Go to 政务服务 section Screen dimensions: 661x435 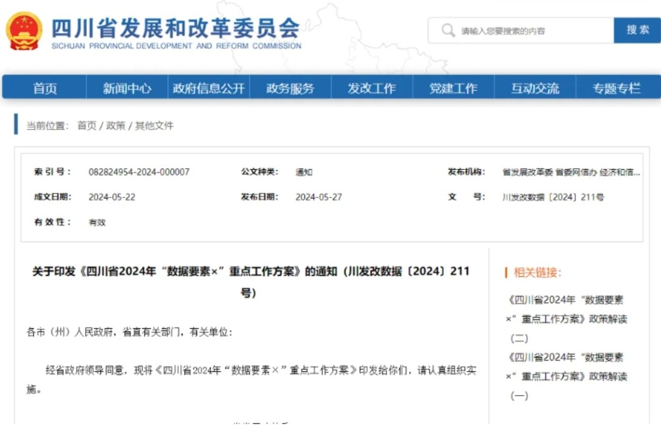[290, 87]
